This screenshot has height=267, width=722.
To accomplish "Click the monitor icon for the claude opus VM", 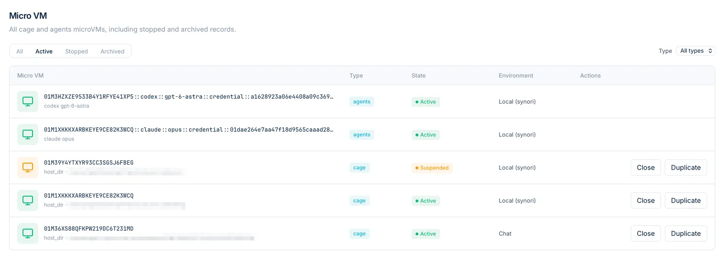I will point(28,134).
